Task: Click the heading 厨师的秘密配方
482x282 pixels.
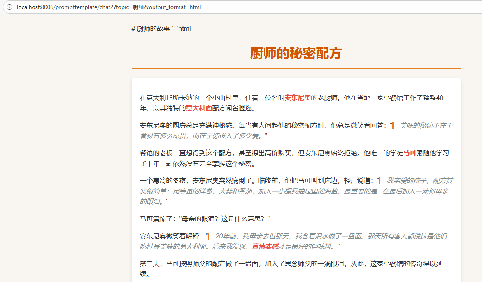Action: tap(296, 53)
